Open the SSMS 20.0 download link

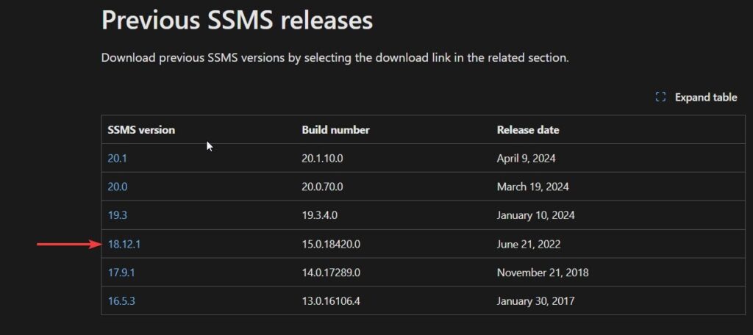[x=118, y=187]
